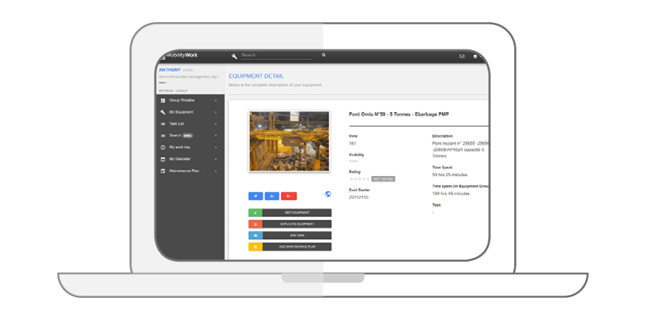Viewport: 646px width, 320px height.
Task: Open the mail envelope icon in header
Action: (462, 56)
